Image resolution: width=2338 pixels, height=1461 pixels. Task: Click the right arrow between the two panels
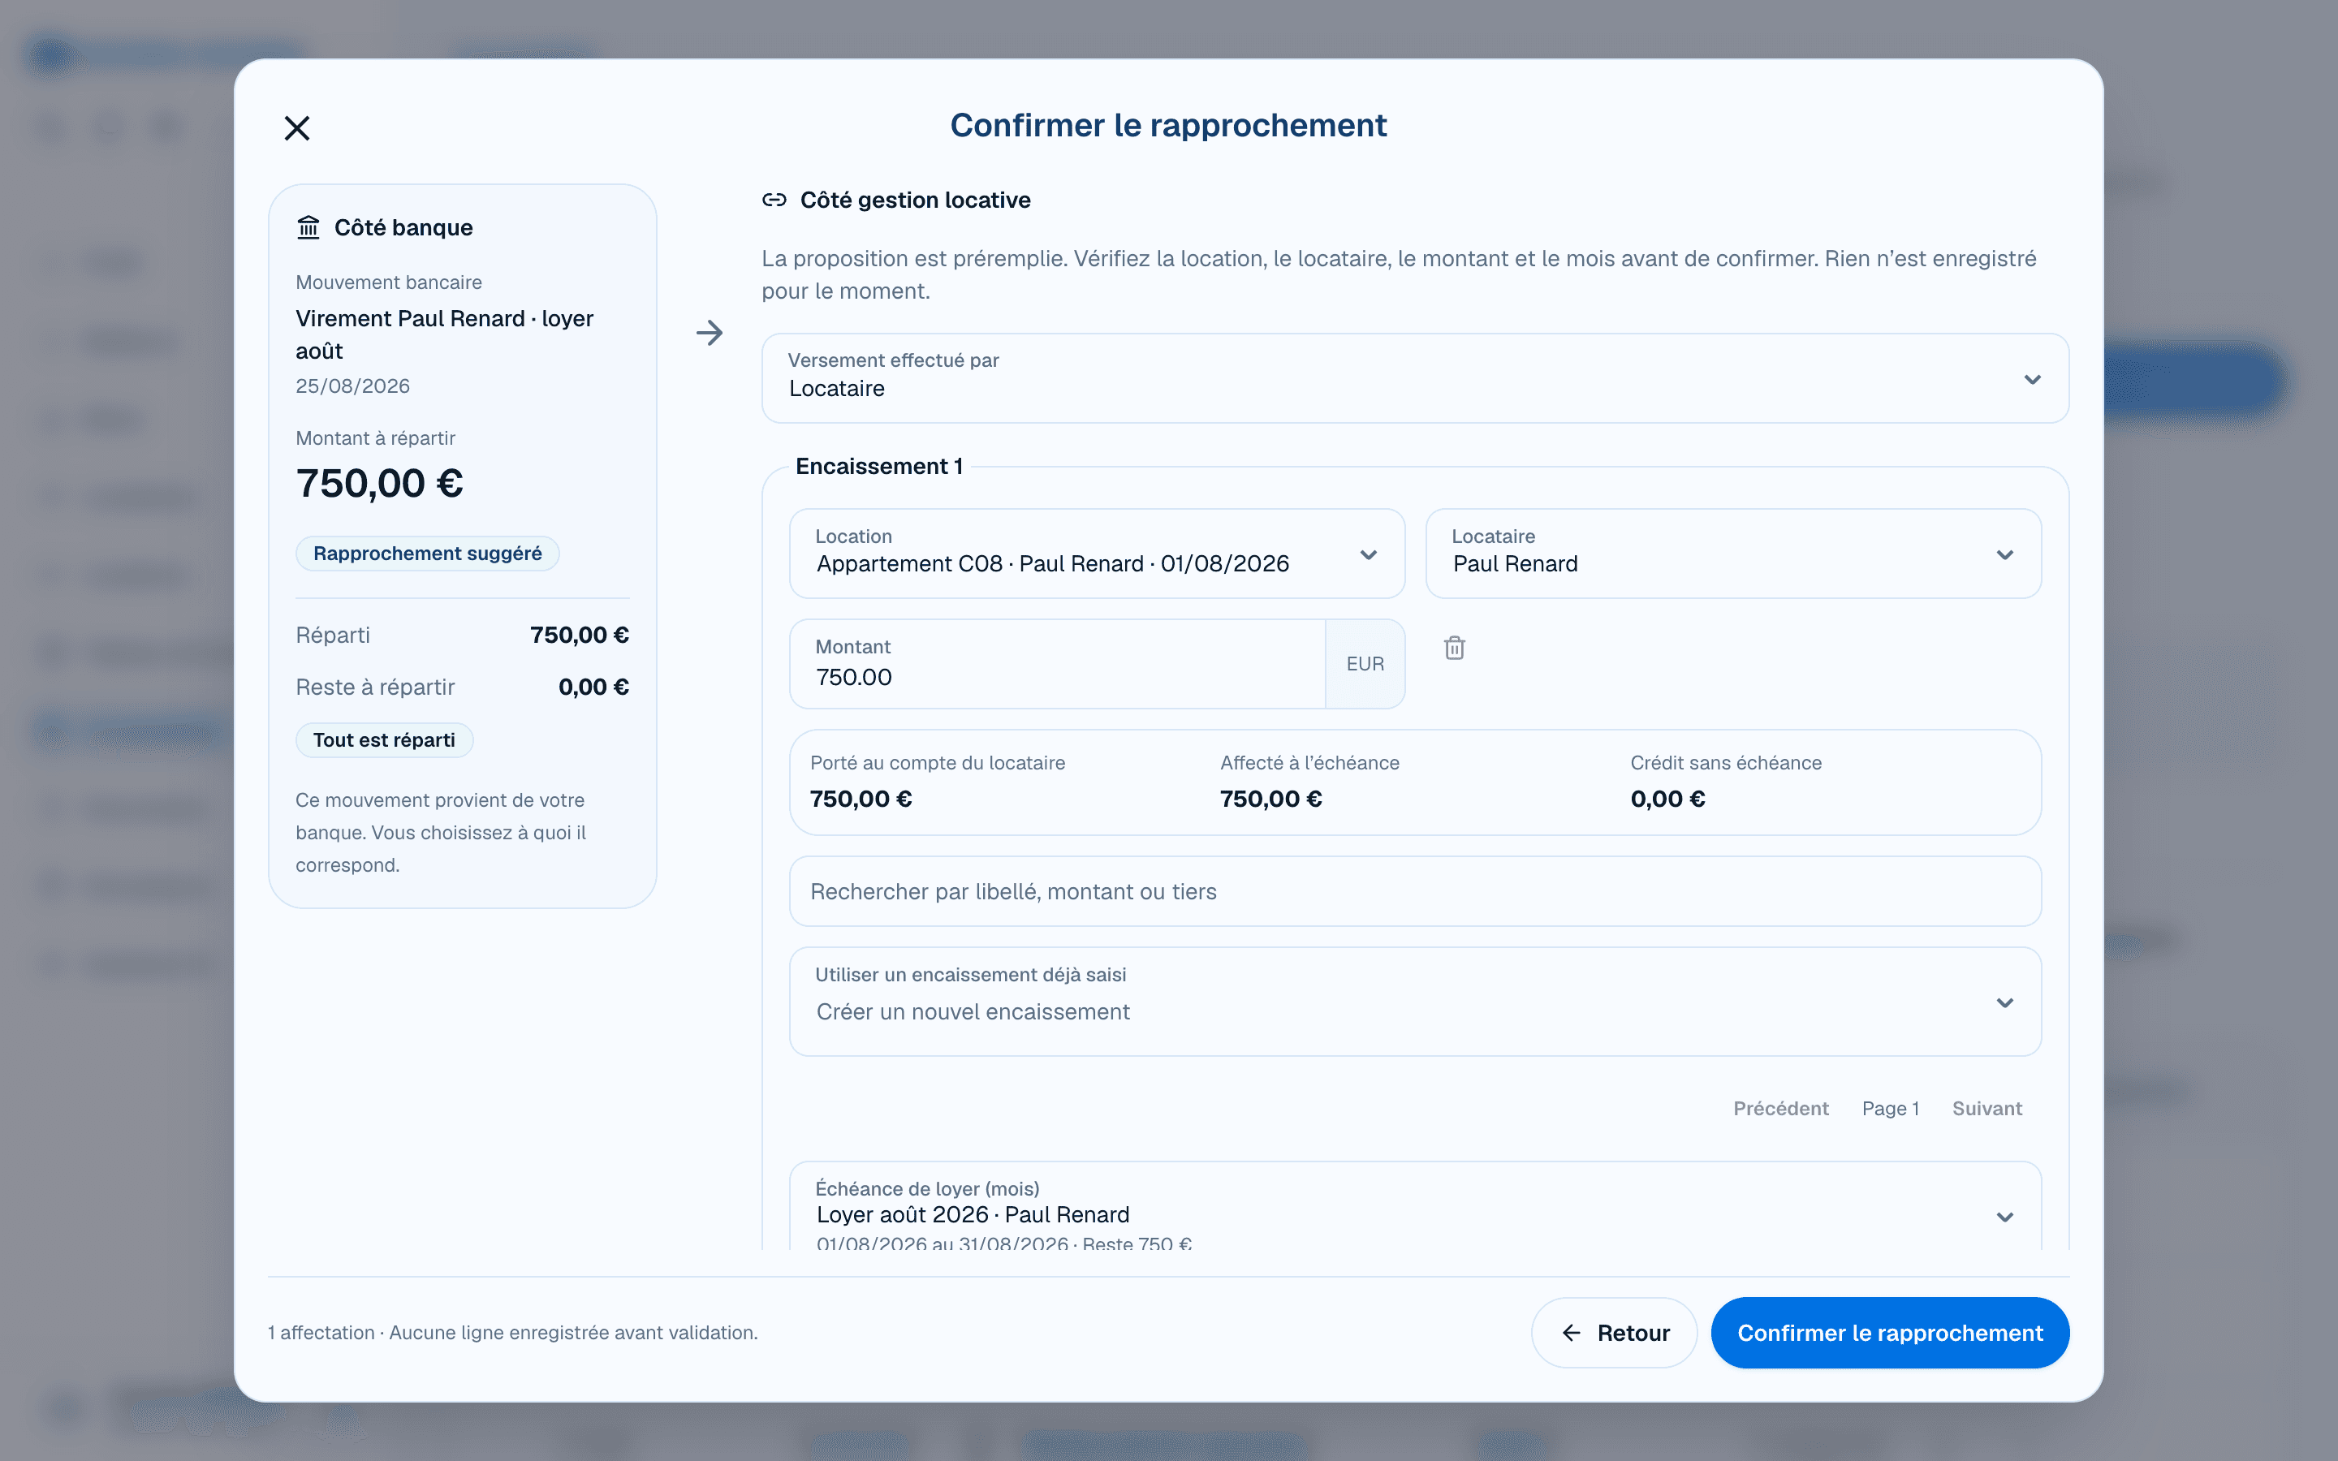(710, 333)
